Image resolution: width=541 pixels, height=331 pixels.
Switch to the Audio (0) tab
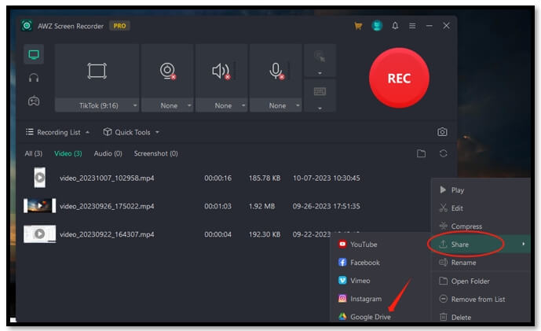click(108, 153)
